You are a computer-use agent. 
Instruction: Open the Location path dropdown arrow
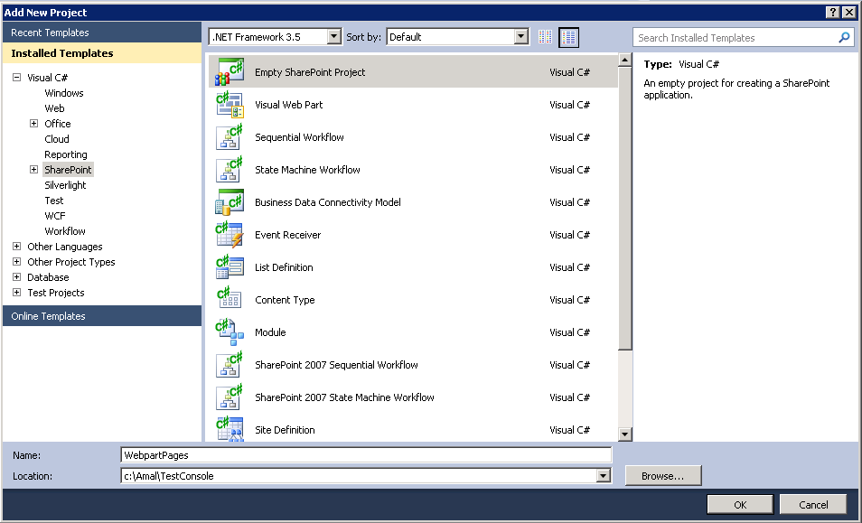603,476
